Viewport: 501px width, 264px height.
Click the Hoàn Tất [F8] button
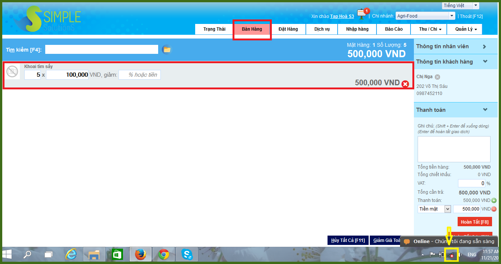point(474,222)
